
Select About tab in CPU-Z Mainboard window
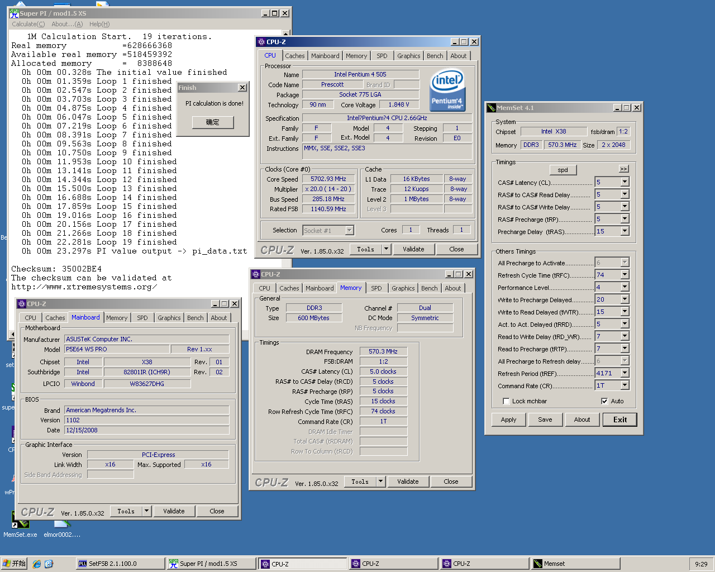pyautogui.click(x=219, y=318)
